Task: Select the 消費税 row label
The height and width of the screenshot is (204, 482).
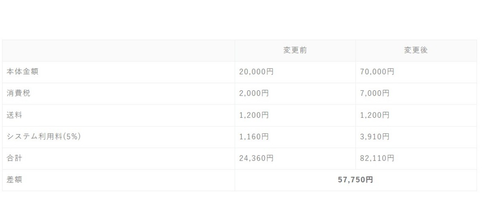Action: tap(18, 94)
